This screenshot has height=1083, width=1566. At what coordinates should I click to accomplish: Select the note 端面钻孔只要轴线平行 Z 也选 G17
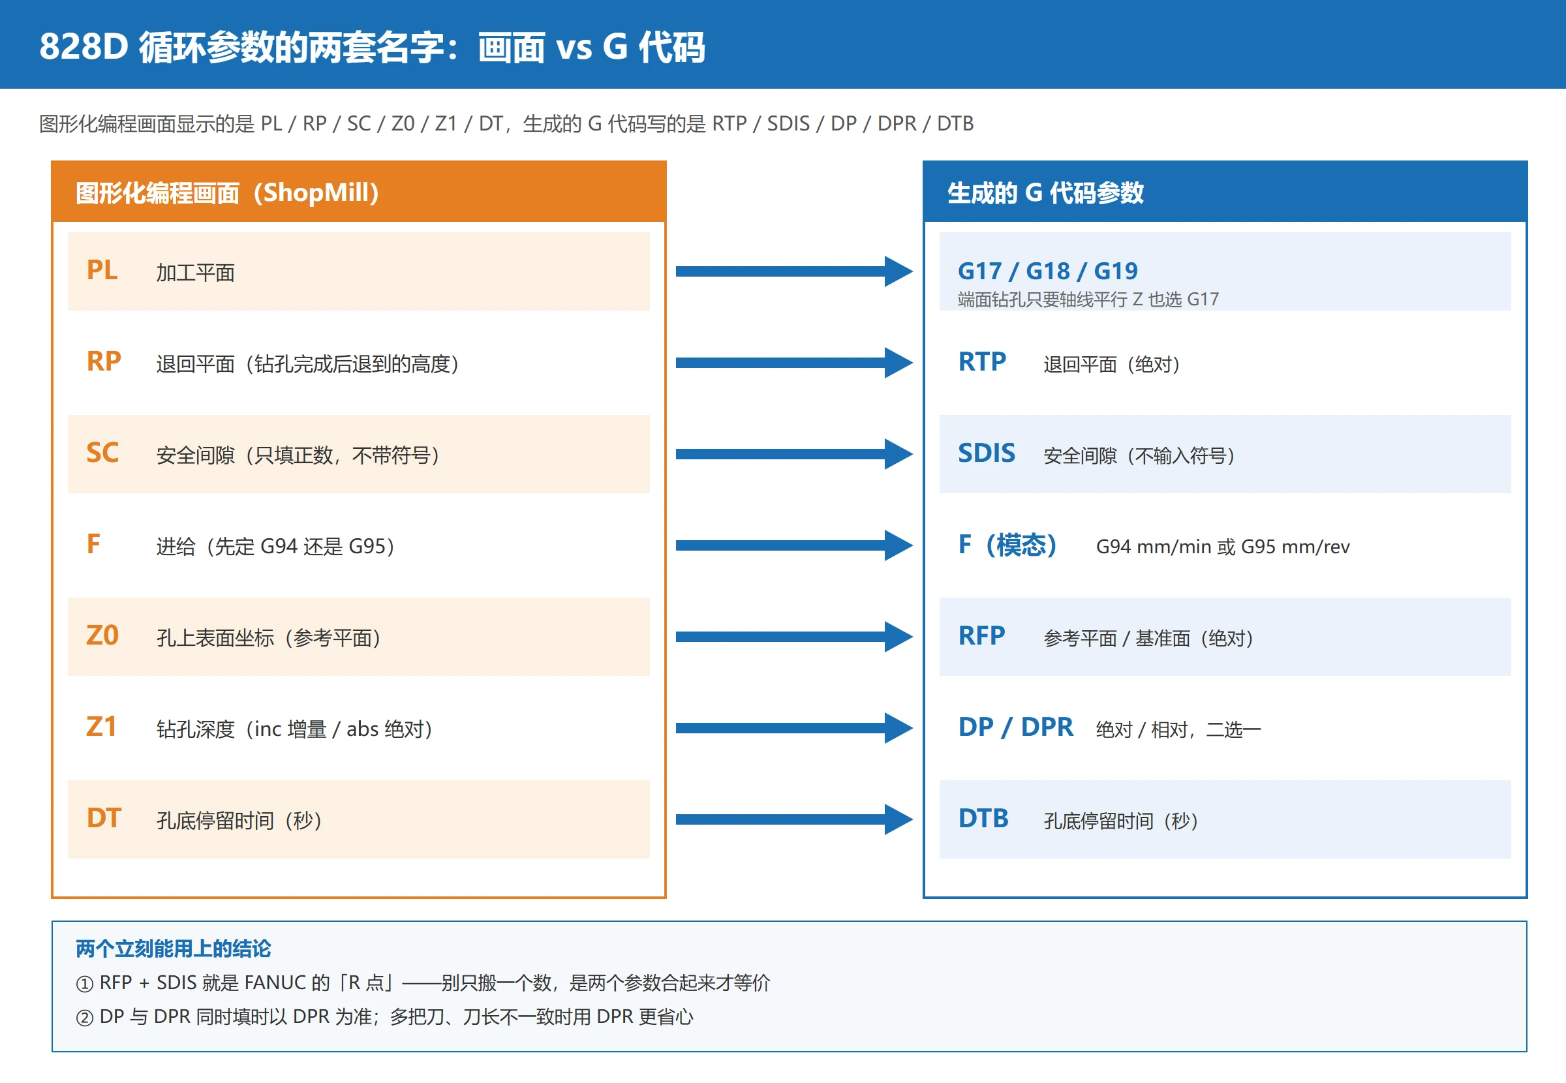(1088, 299)
